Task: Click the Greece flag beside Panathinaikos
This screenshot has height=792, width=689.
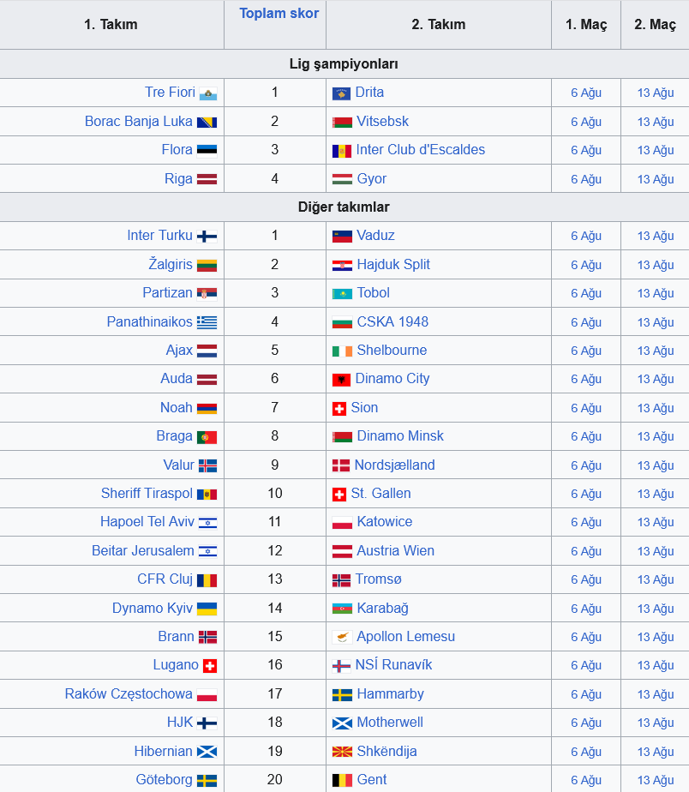Action: coord(207,322)
